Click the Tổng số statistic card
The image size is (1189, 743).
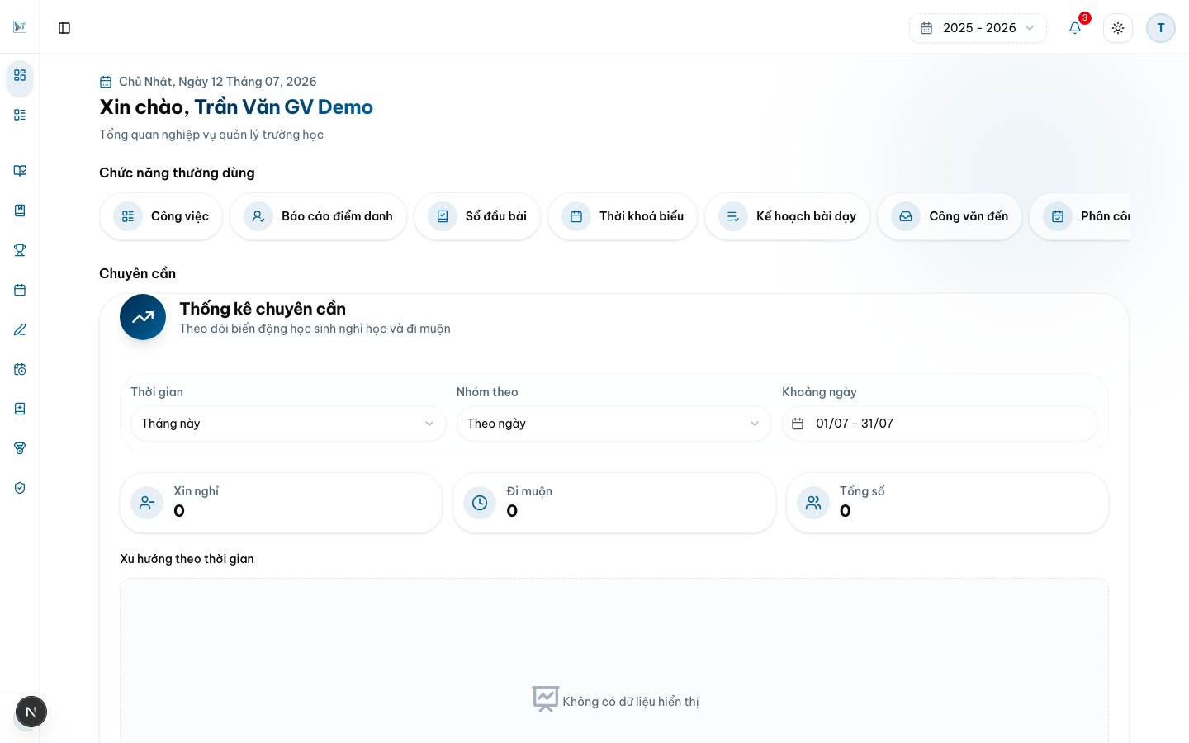tap(947, 503)
